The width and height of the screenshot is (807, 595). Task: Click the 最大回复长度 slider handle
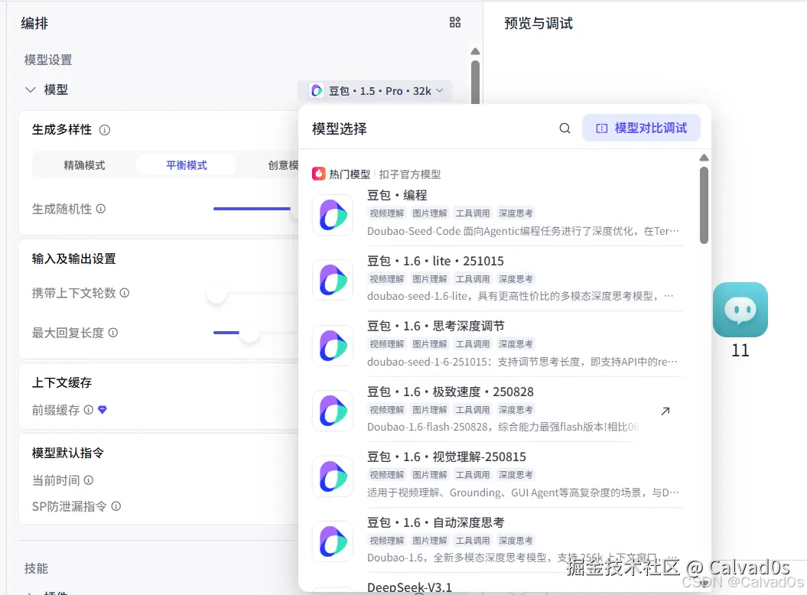pos(249,333)
